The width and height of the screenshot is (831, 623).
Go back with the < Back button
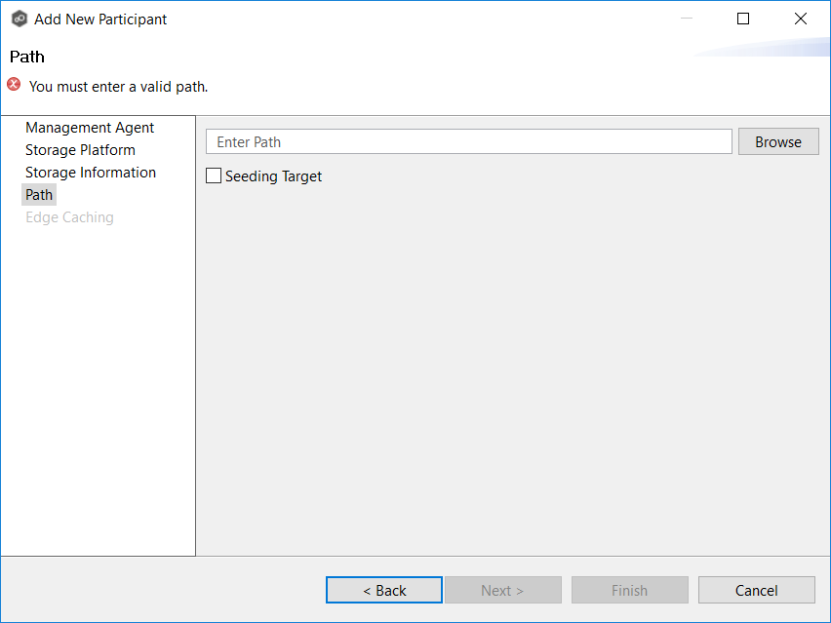point(384,590)
